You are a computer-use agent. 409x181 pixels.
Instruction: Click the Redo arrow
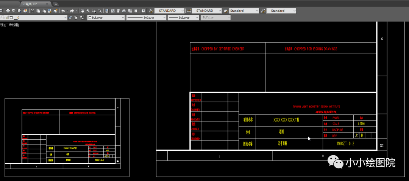(72, 11)
